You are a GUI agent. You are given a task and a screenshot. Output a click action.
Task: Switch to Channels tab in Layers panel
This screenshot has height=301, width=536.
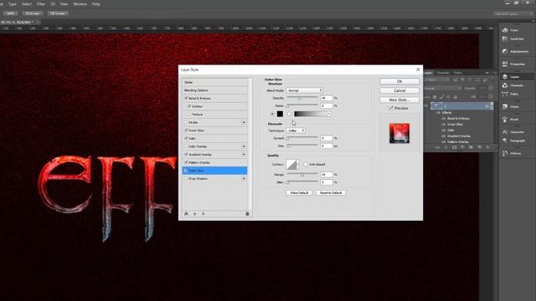click(443, 73)
